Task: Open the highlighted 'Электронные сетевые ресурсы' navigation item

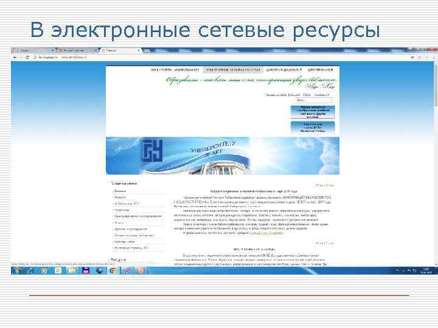Action: [x=233, y=70]
